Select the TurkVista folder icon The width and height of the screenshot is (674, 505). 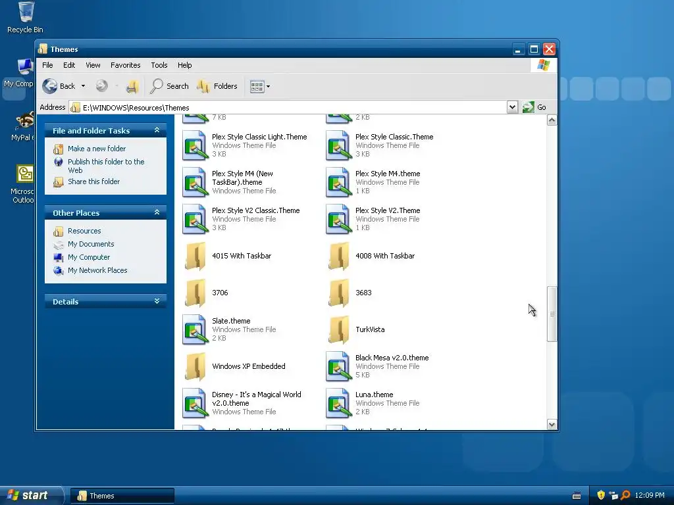tap(339, 330)
